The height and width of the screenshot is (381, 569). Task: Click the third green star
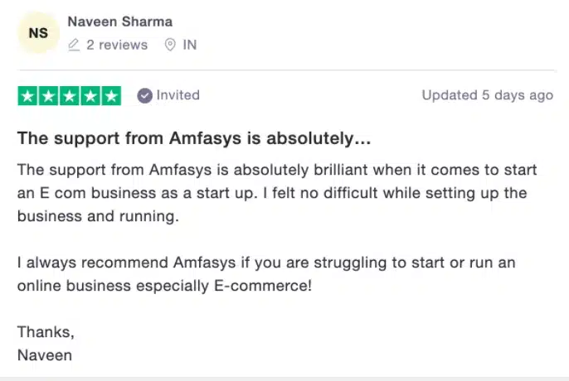[70, 96]
